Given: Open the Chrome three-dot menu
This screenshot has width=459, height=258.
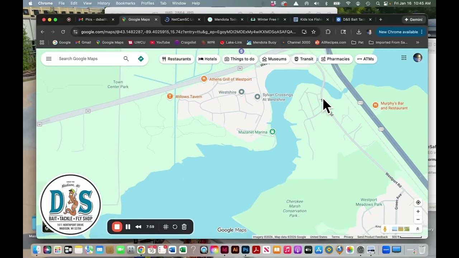Looking at the screenshot, I should click(422, 32).
